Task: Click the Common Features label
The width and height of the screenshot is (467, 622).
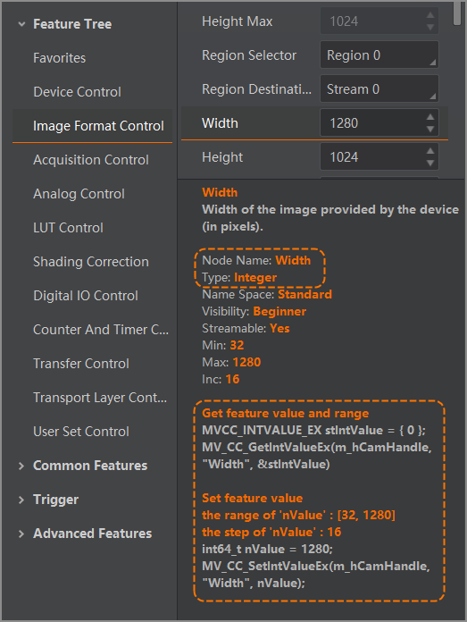Action: point(90,466)
